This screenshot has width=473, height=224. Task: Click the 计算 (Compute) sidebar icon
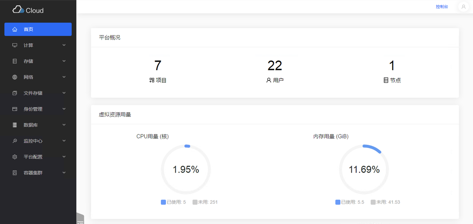tap(14, 45)
